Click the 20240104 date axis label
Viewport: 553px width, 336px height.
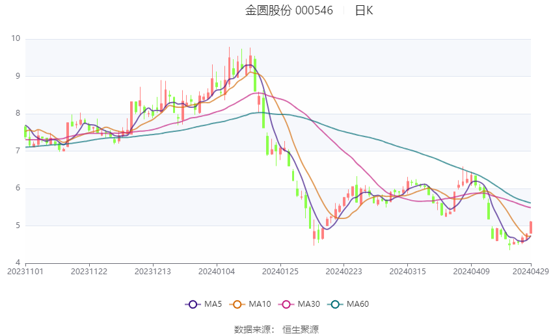pos(217,272)
